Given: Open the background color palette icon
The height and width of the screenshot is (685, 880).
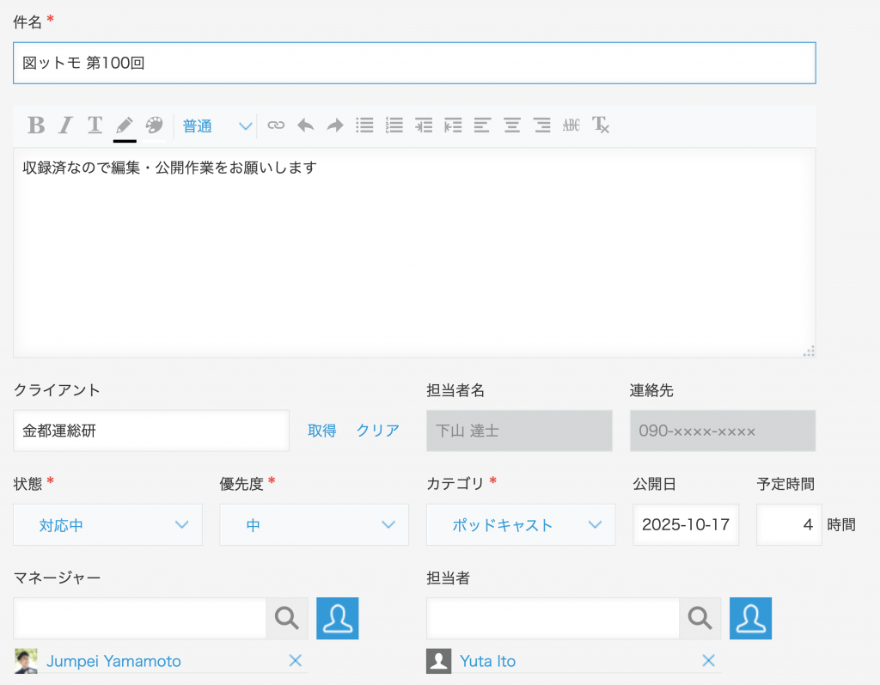Looking at the screenshot, I should tap(154, 125).
